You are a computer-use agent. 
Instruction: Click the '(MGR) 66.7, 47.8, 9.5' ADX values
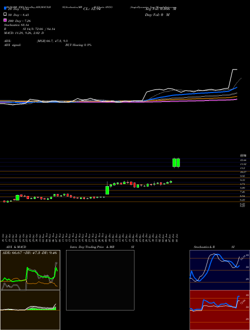(x=52, y=41)
